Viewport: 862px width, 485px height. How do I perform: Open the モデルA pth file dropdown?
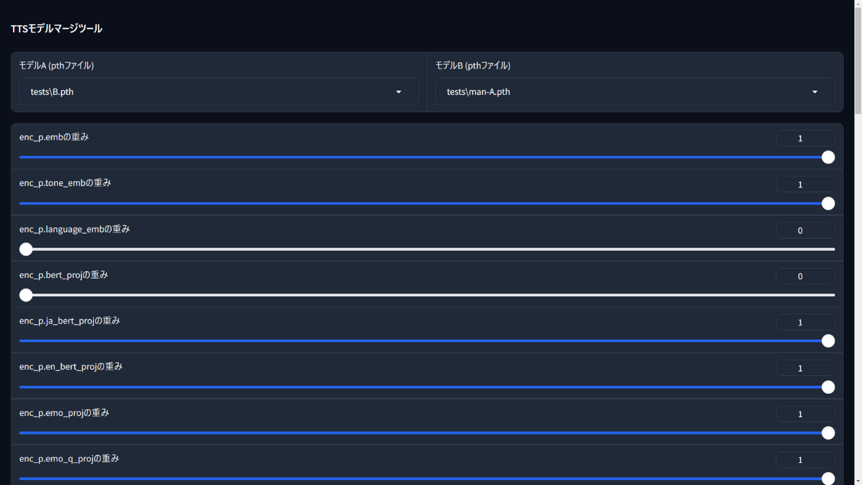click(219, 92)
